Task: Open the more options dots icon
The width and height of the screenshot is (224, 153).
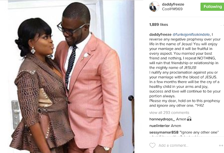Action: click(x=221, y=145)
